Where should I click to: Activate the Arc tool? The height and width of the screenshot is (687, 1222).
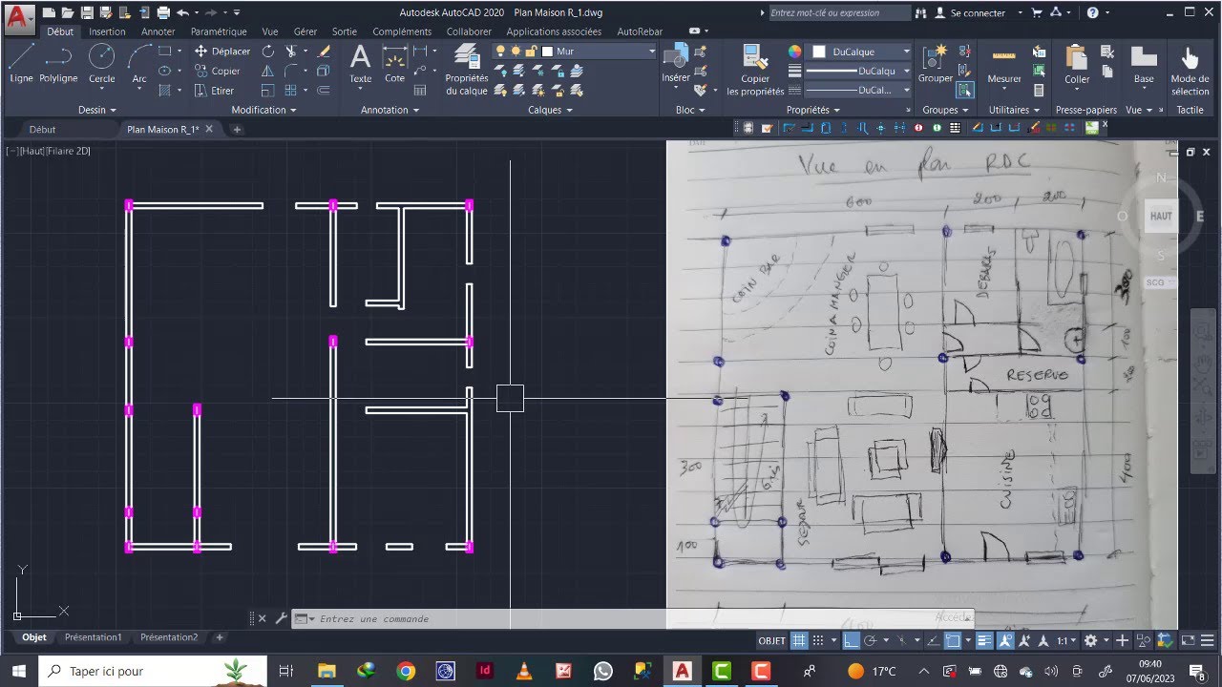tap(139, 63)
